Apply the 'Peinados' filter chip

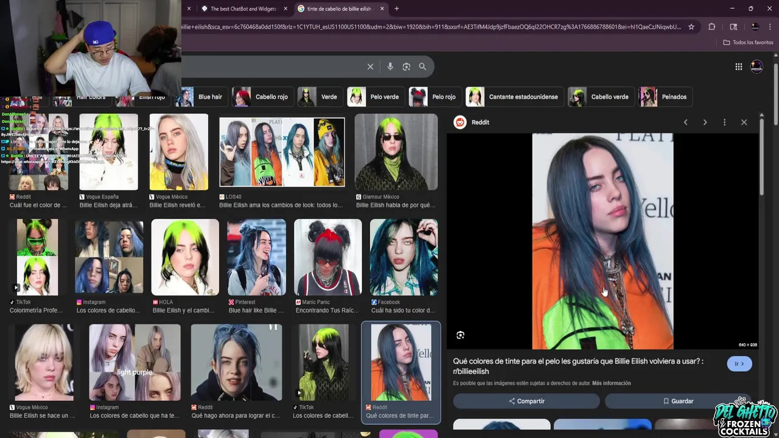tap(665, 97)
